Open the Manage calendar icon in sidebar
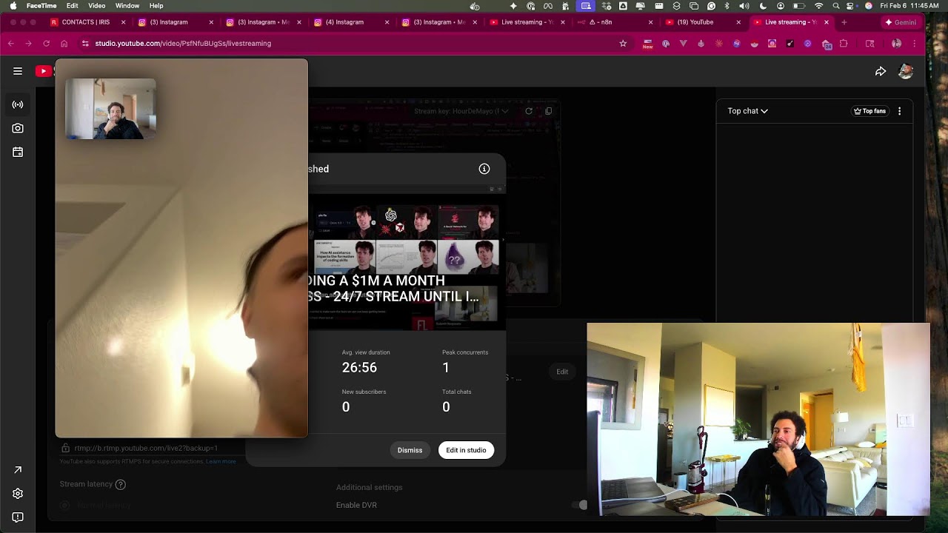This screenshot has width=948, height=533. pyautogui.click(x=18, y=152)
